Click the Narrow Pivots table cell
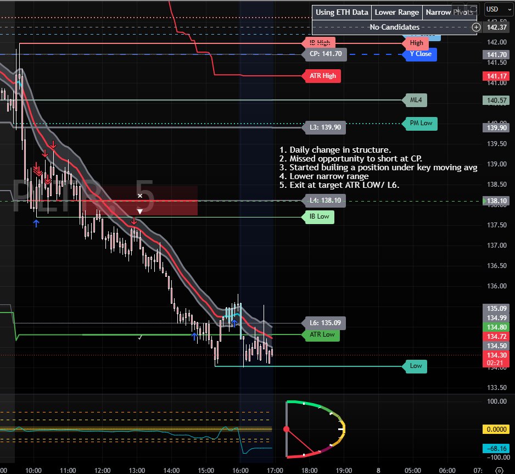Screen dimensions: 515x474 coord(449,13)
